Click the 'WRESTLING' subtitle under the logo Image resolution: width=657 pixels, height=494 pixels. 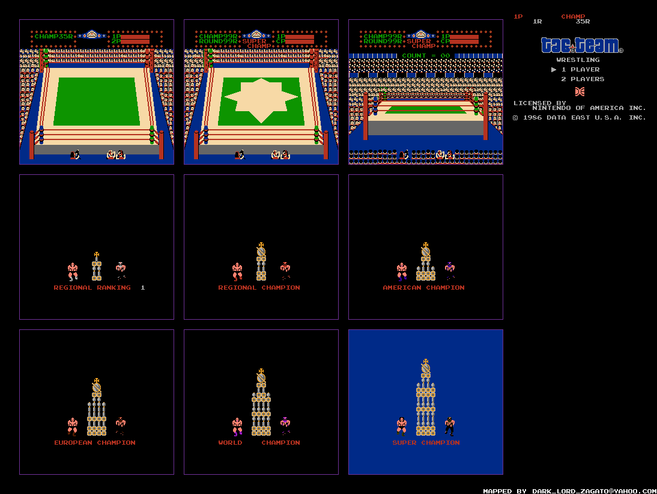(578, 60)
